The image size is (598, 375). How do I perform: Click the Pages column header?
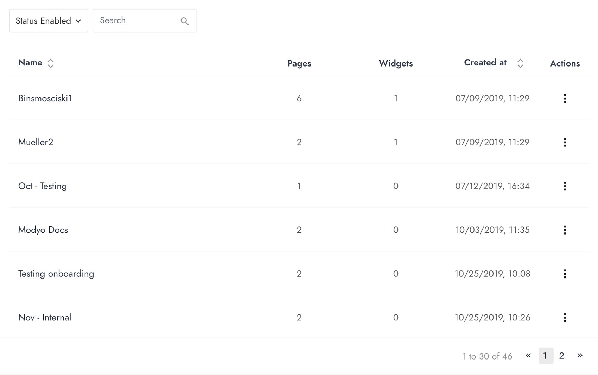coord(299,63)
